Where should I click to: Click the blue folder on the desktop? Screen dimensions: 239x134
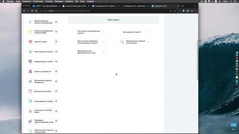point(233,125)
